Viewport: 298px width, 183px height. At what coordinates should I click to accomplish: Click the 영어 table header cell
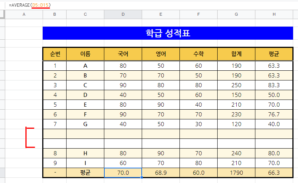[x=161, y=54]
